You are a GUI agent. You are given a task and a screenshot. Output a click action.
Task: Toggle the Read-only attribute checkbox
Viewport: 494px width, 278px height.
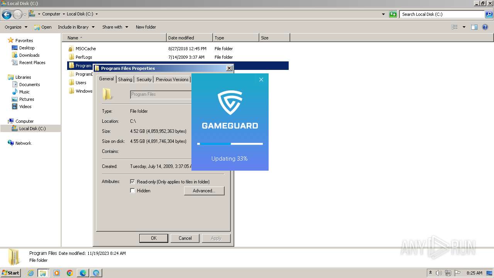pyautogui.click(x=132, y=181)
